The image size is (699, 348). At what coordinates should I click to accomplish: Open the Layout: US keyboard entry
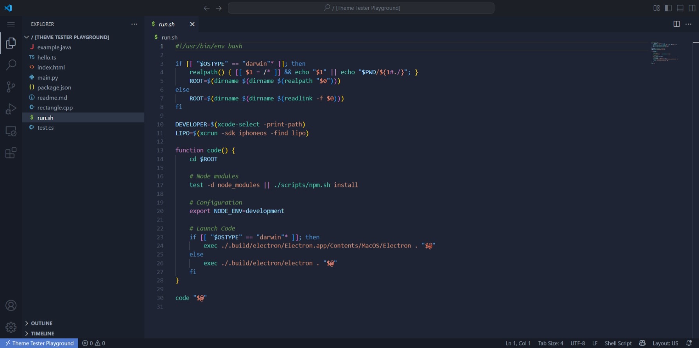coord(665,343)
